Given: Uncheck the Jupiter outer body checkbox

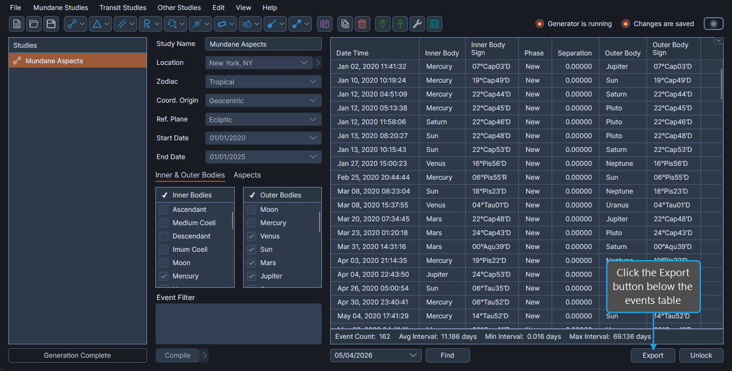Looking at the screenshot, I should pyautogui.click(x=251, y=276).
